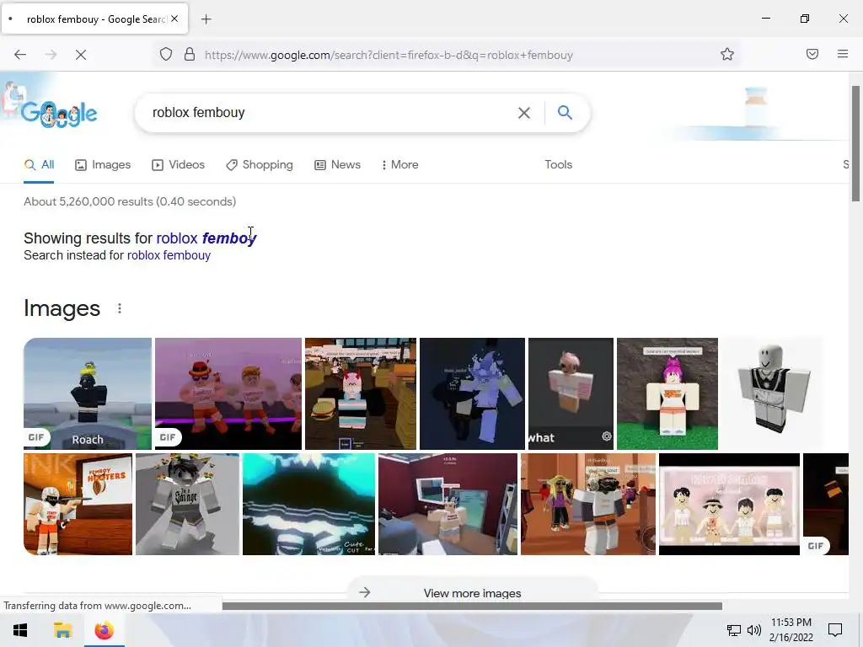The image size is (863, 647).
Task: Open the 'what' captioned thumbnail
Action: point(571,393)
